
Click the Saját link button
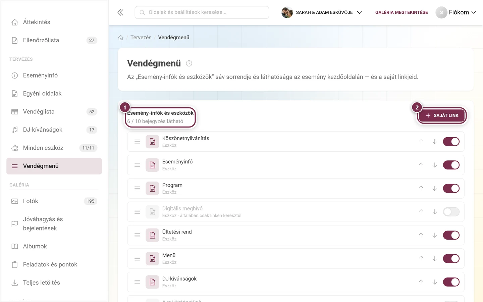(x=442, y=115)
